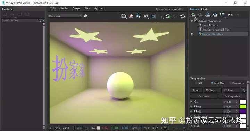Select the LightMix radio button
The image size is (250, 131).
pyautogui.click(x=212, y=83)
